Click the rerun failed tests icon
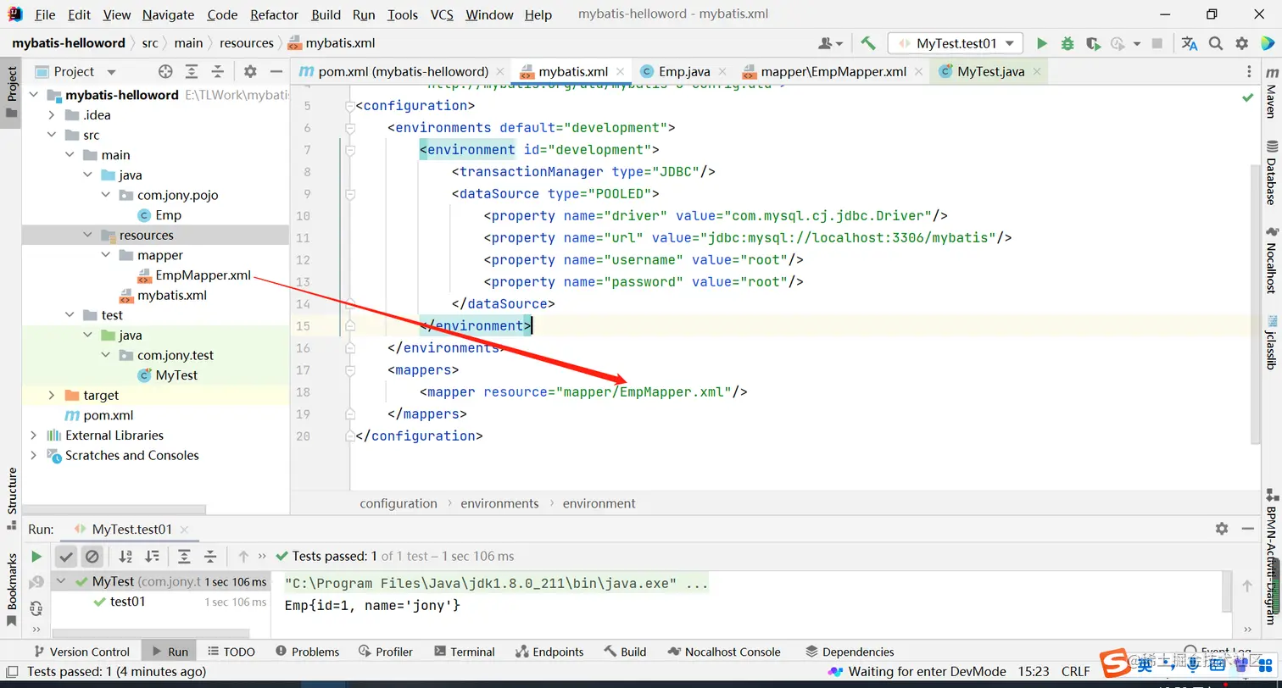This screenshot has height=688, width=1282. [36, 583]
